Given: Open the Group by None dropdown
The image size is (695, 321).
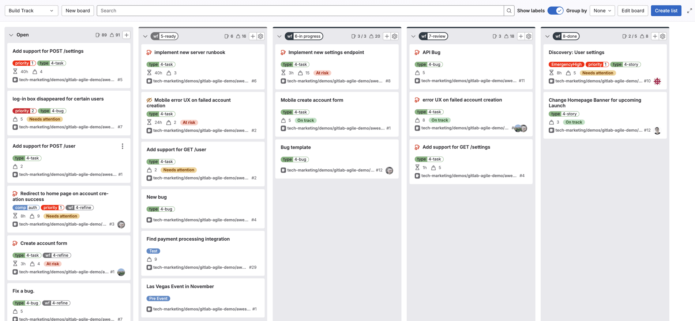Looking at the screenshot, I should point(602,11).
